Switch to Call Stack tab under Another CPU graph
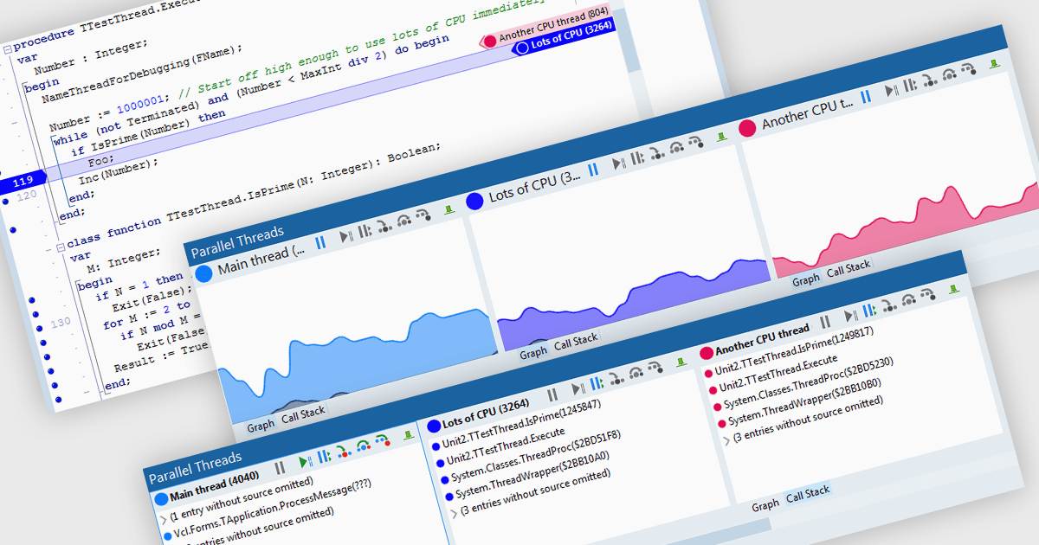Image resolution: width=1039 pixels, height=545 pixels. pyautogui.click(x=849, y=268)
